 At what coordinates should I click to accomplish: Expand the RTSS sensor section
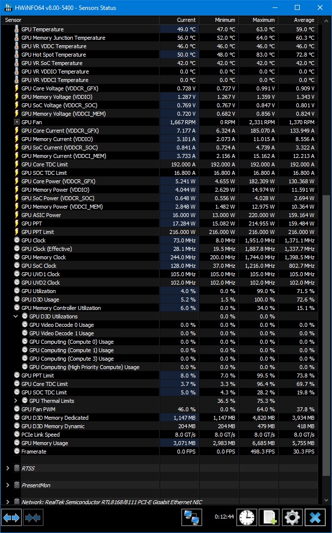pyautogui.click(x=7, y=468)
